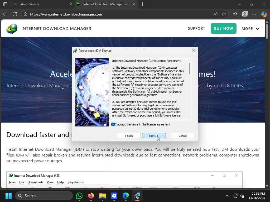This screenshot has height=202, width=270.
Task: Open the Favorites list icon
Action: click(x=235, y=14)
